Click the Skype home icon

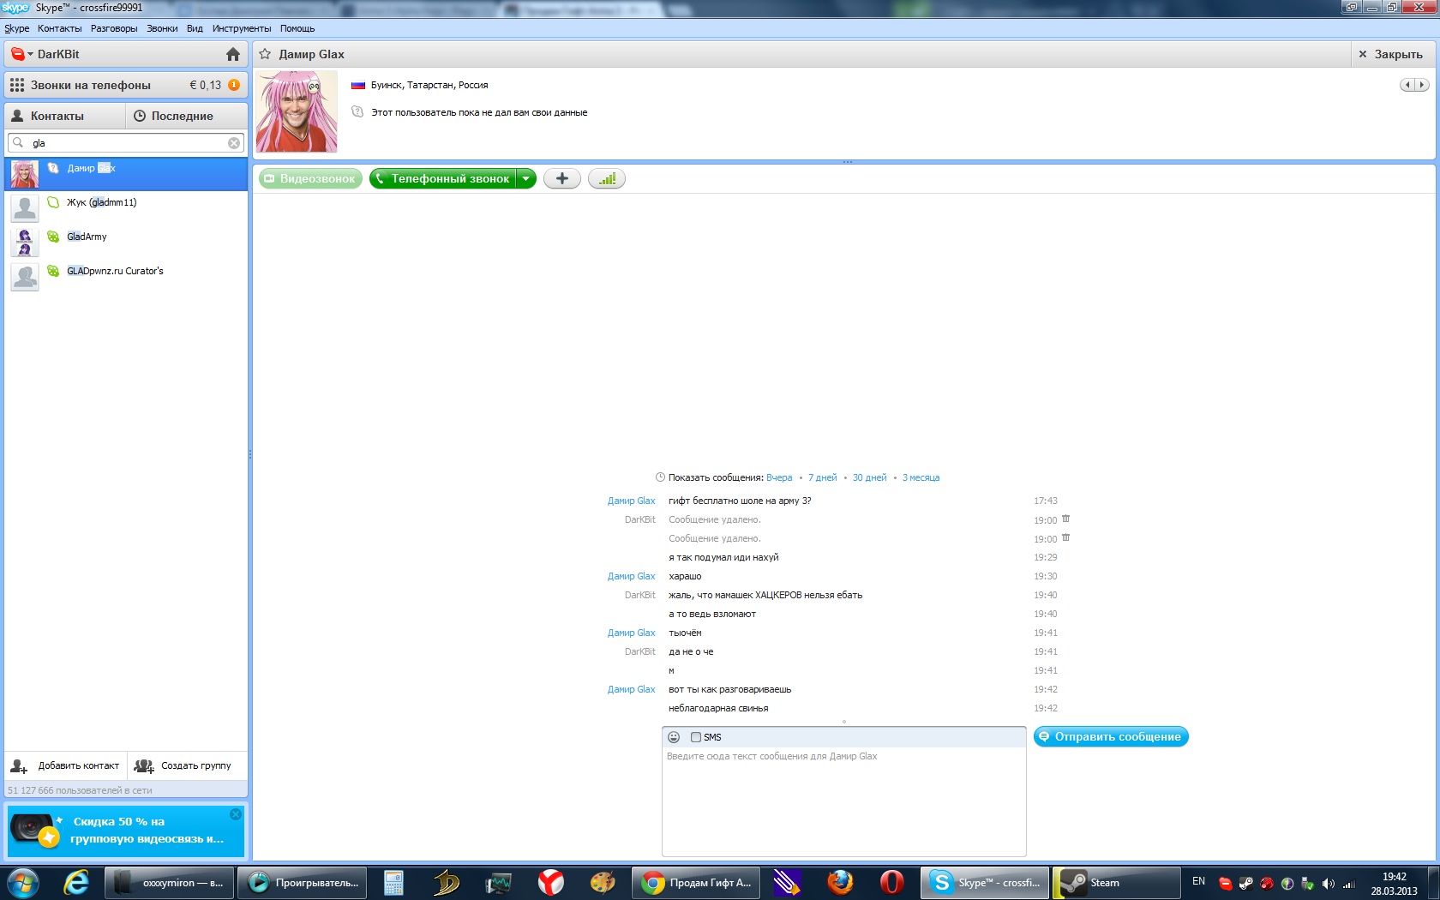[x=232, y=54]
